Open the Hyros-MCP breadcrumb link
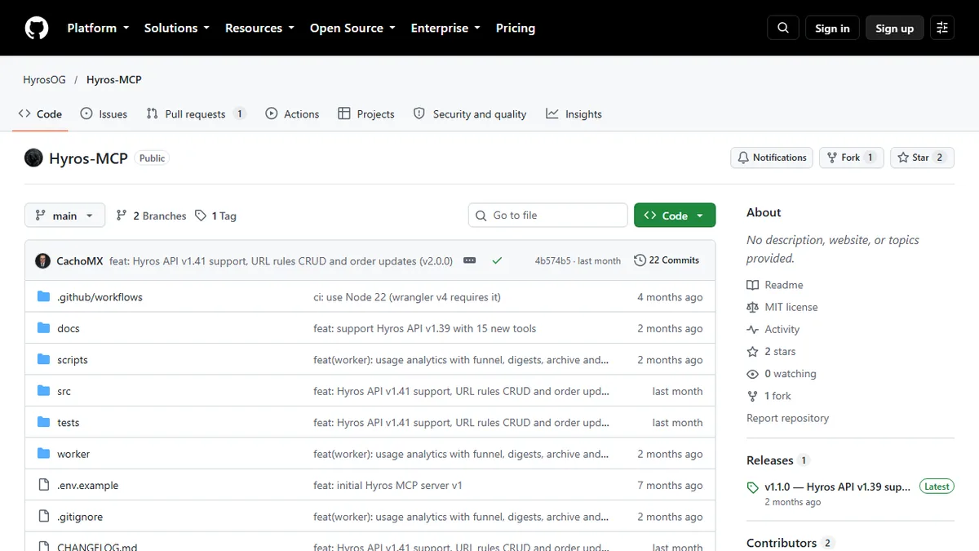This screenshot has width=979, height=551. tap(114, 80)
